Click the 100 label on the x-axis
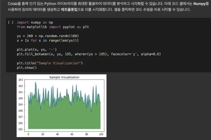Viewport: 211px width, 140px height. click(100, 134)
